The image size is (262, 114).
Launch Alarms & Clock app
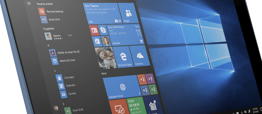pos(63,61)
